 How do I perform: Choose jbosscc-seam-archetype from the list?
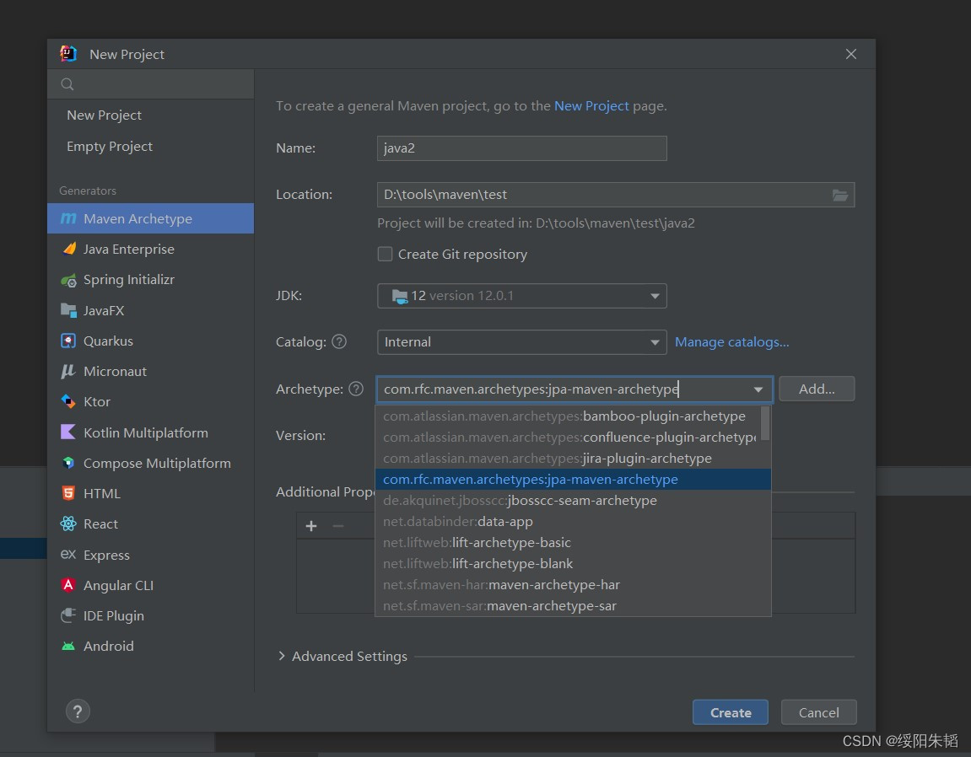click(573, 500)
